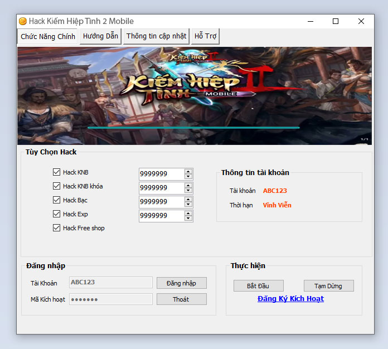
Task: Increase the Hack Bạc value with up arrow
Action: (188, 199)
